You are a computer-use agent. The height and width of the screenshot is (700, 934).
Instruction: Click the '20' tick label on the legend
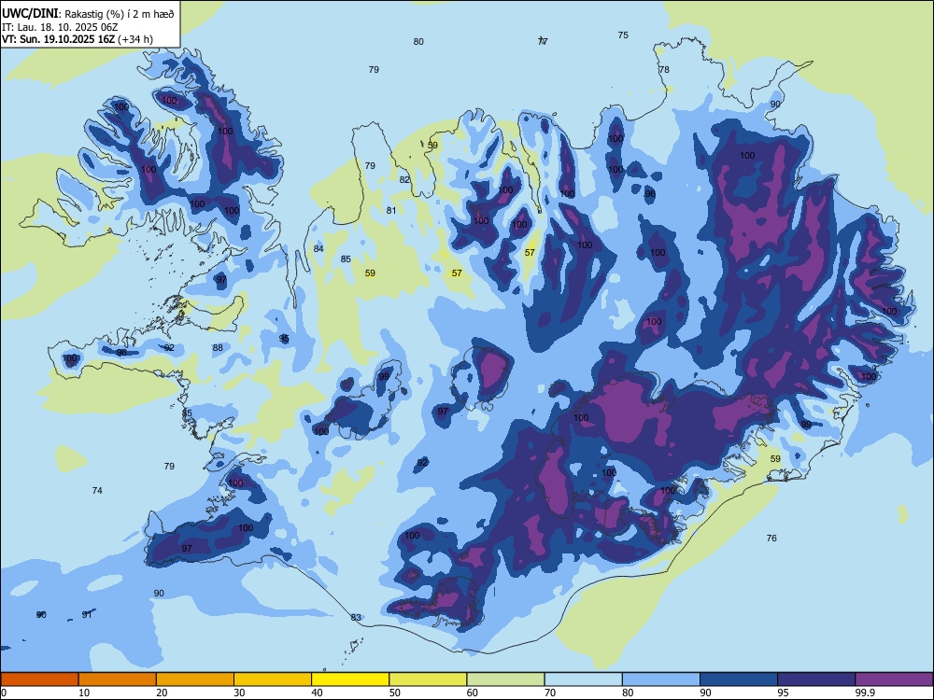pyautogui.click(x=162, y=693)
